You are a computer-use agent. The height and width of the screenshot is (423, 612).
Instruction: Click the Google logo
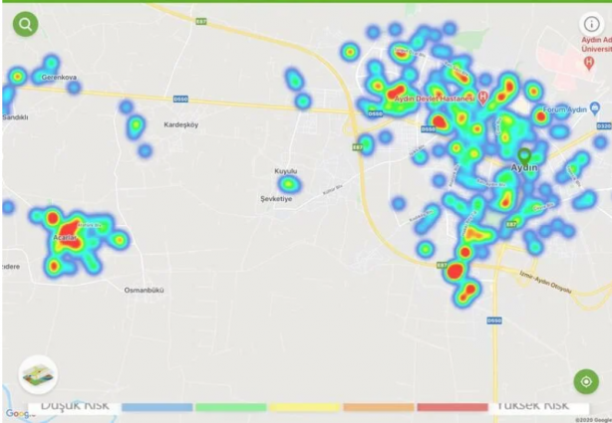18,414
